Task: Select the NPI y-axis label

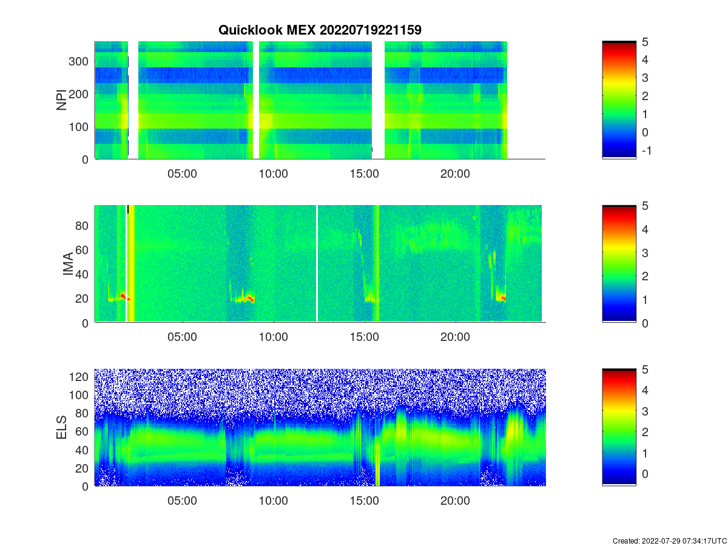Action: (x=61, y=100)
